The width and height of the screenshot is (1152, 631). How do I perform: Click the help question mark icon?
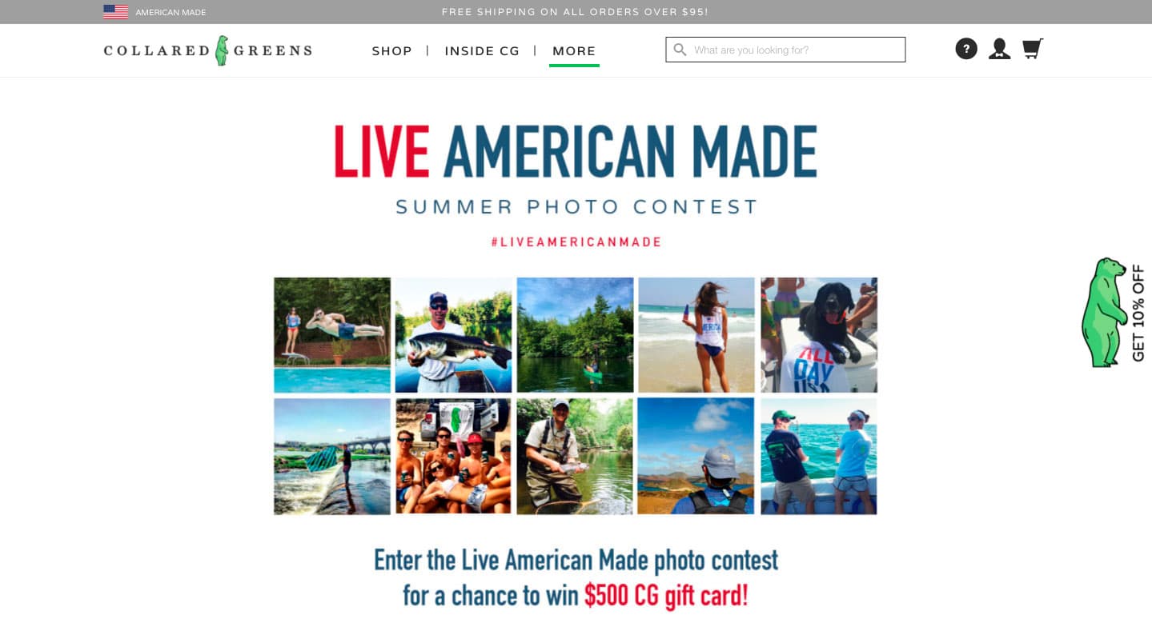(966, 49)
